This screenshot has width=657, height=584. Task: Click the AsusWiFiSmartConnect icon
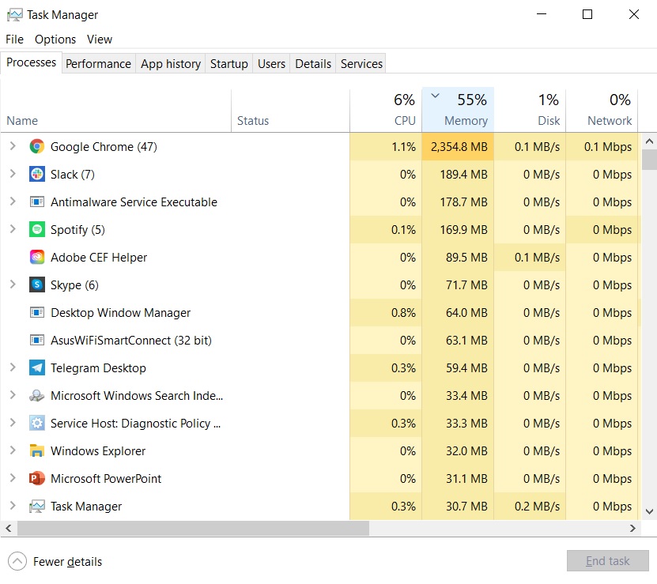point(37,340)
